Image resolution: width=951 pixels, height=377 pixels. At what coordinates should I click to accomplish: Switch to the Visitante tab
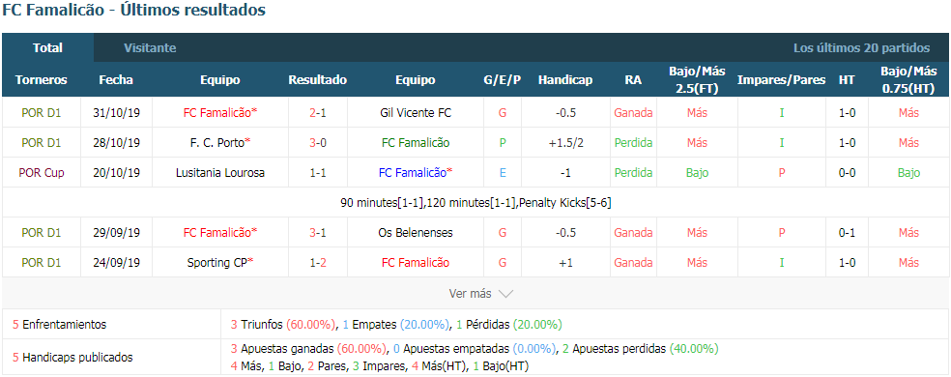(x=150, y=48)
